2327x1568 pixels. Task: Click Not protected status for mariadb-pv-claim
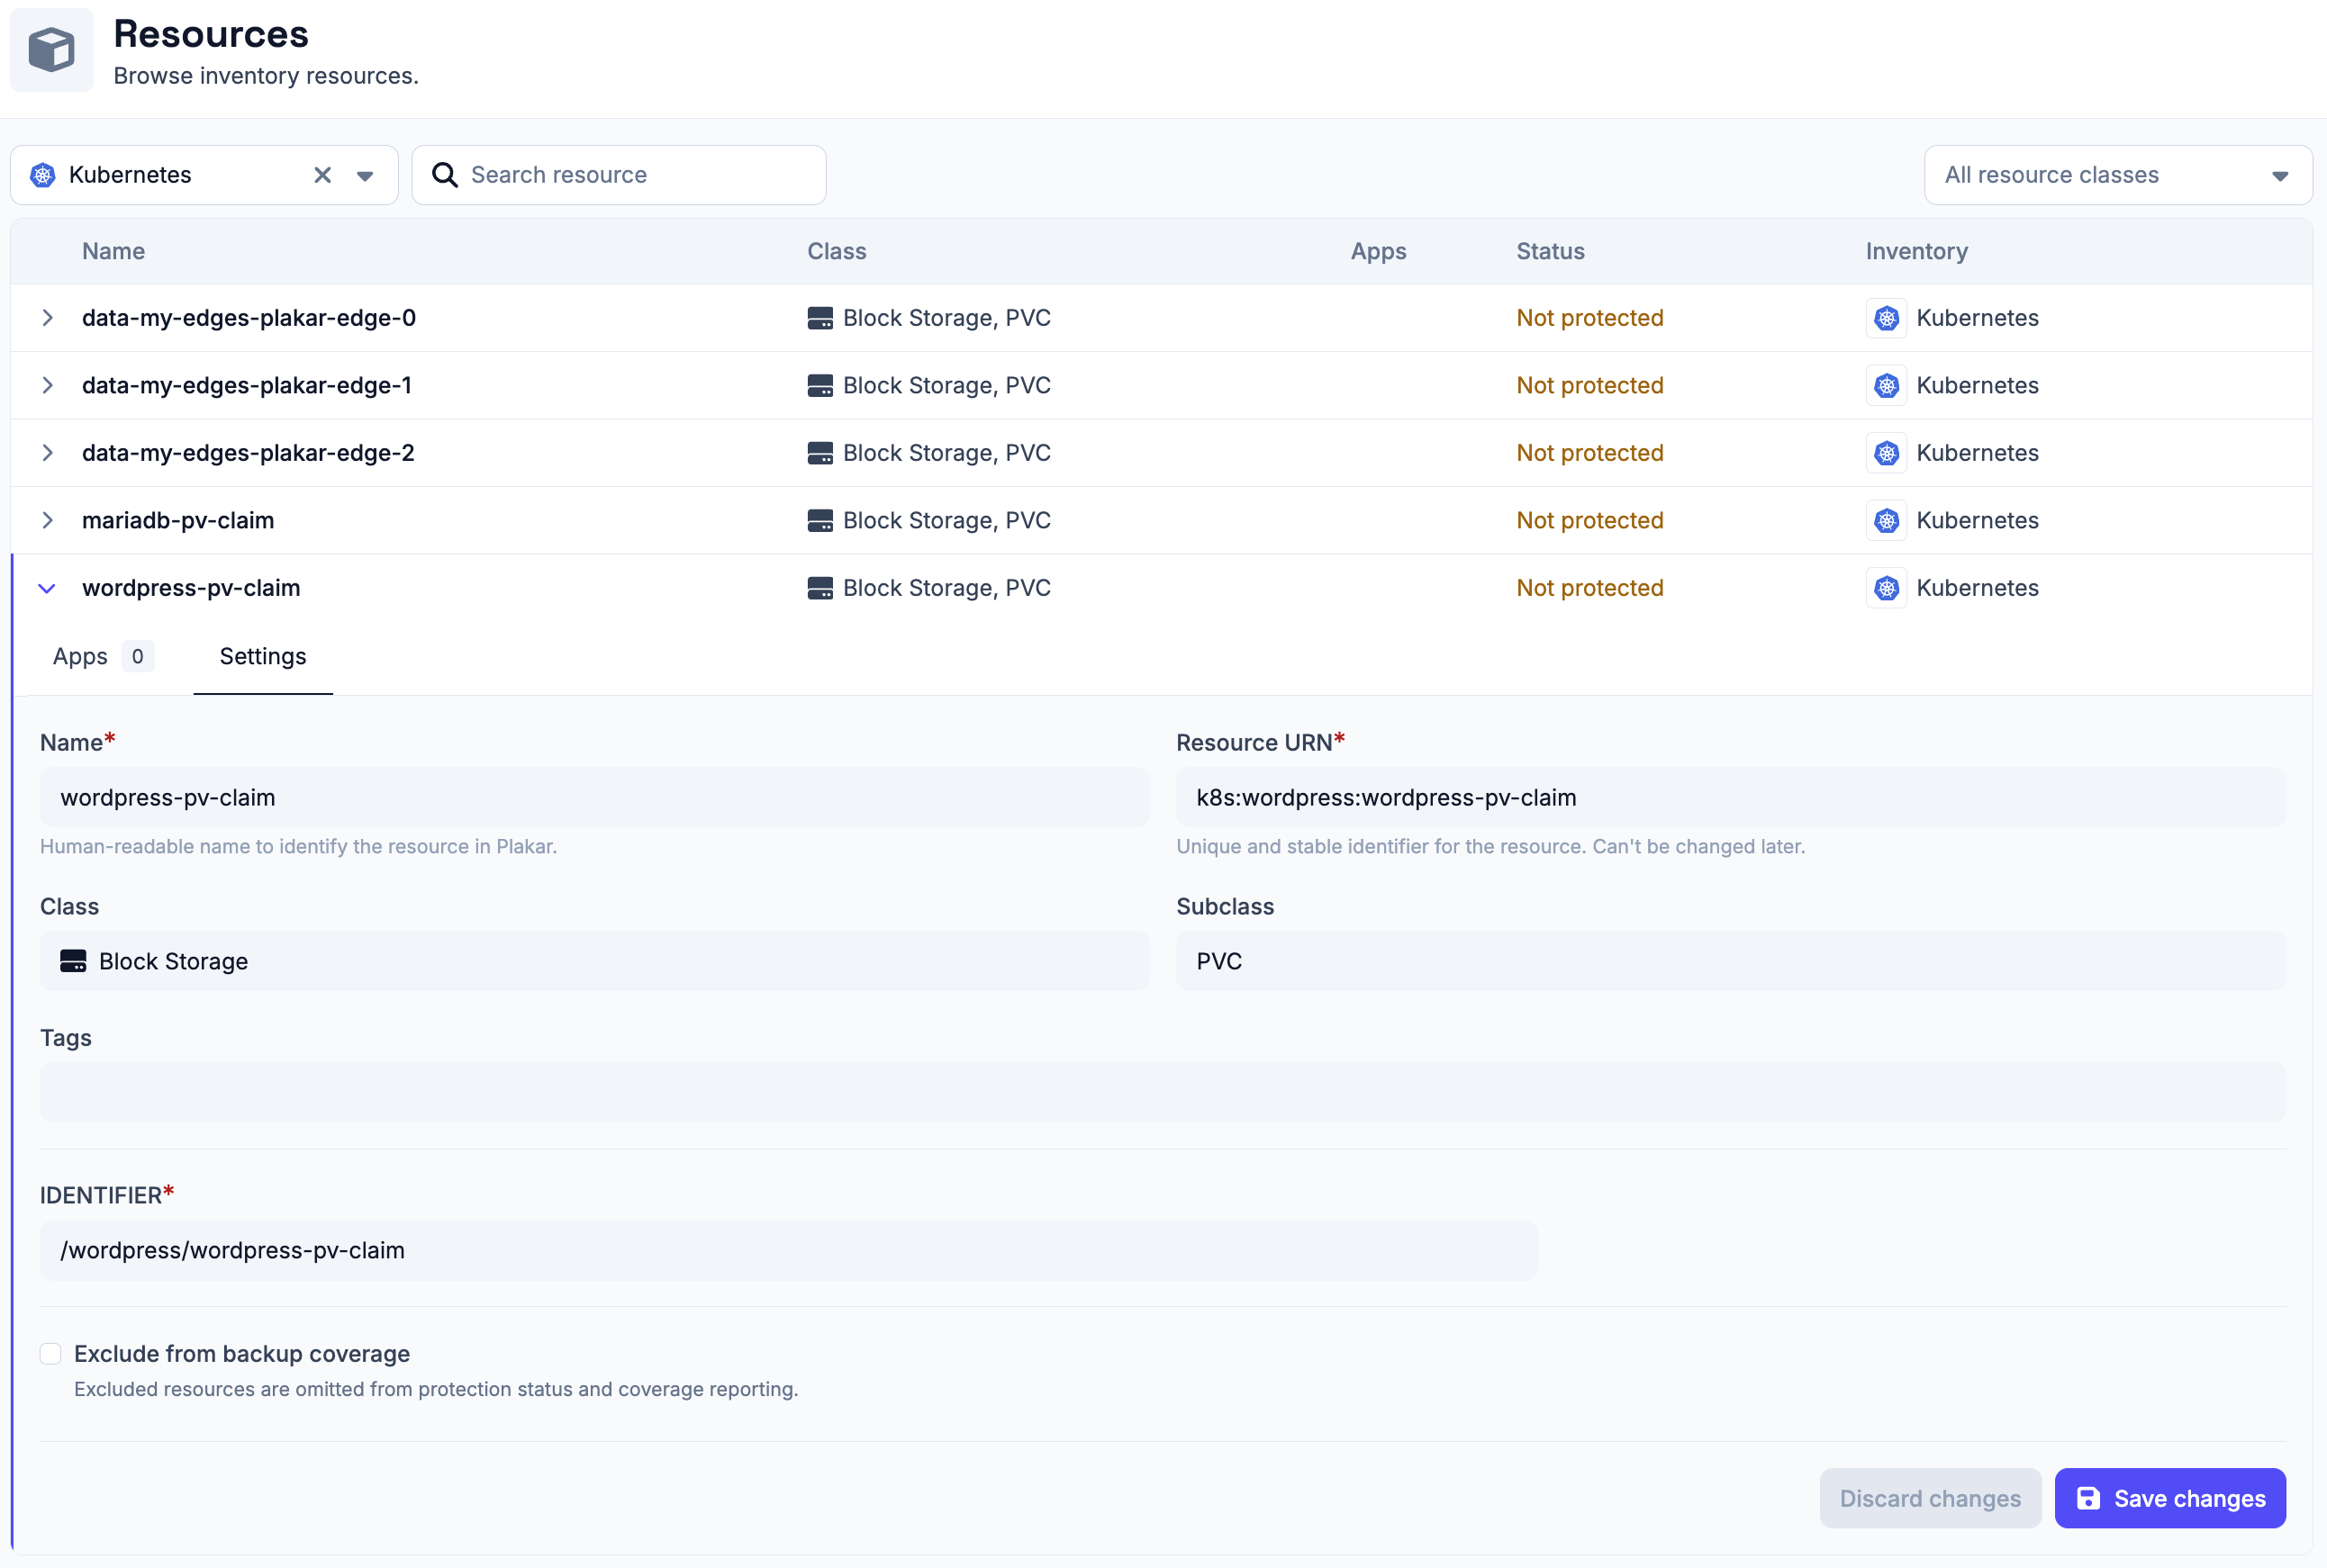click(x=1589, y=520)
